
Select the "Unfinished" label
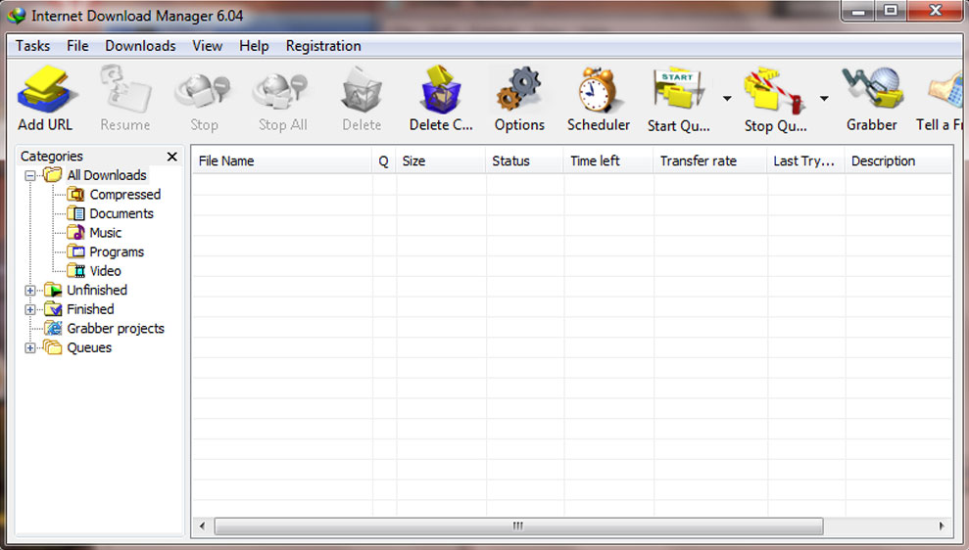tap(97, 290)
